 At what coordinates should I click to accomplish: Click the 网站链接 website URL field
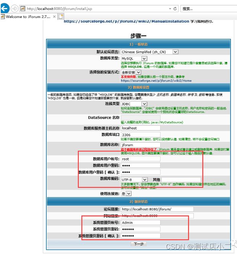pyautogui.click(x=157, y=216)
